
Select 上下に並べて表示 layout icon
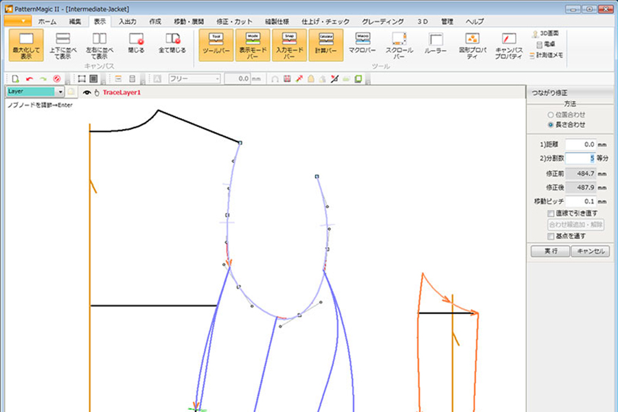pos(63,44)
